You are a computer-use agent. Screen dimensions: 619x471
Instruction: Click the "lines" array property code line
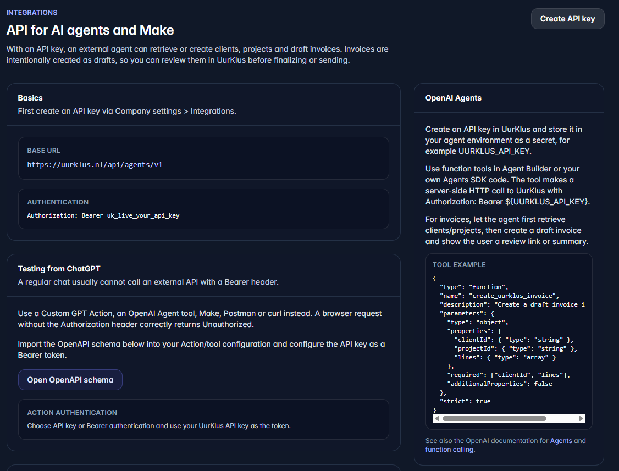point(505,357)
